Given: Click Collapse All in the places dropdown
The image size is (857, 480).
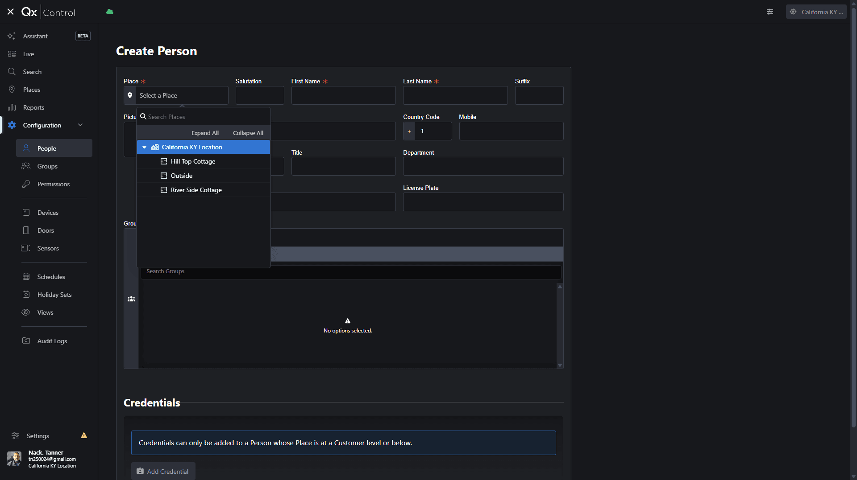Looking at the screenshot, I should (248, 133).
